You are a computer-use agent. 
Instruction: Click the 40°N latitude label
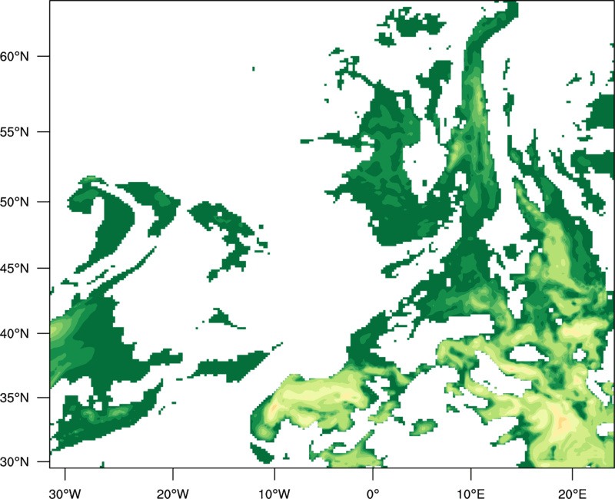pos(15,333)
